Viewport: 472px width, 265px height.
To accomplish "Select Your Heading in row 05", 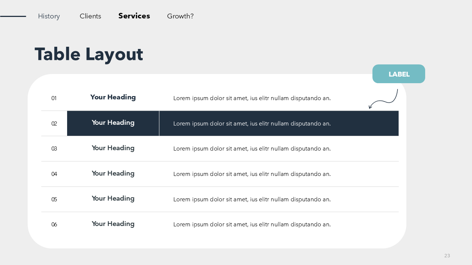I will (113, 199).
